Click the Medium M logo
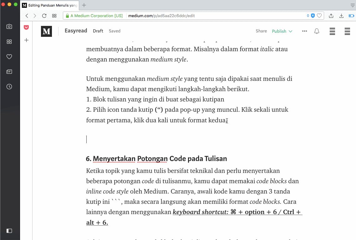The height and width of the screenshot is (240, 356). (x=47, y=31)
